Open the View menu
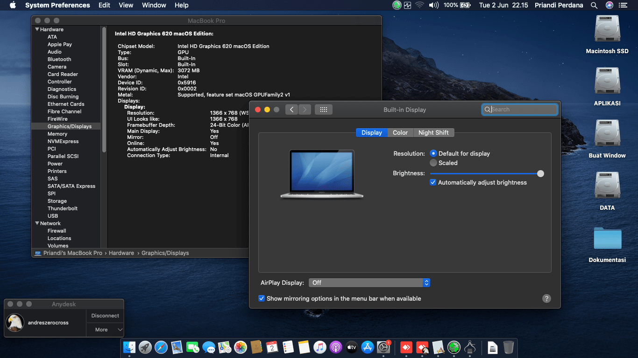The height and width of the screenshot is (358, 638). pos(126,5)
